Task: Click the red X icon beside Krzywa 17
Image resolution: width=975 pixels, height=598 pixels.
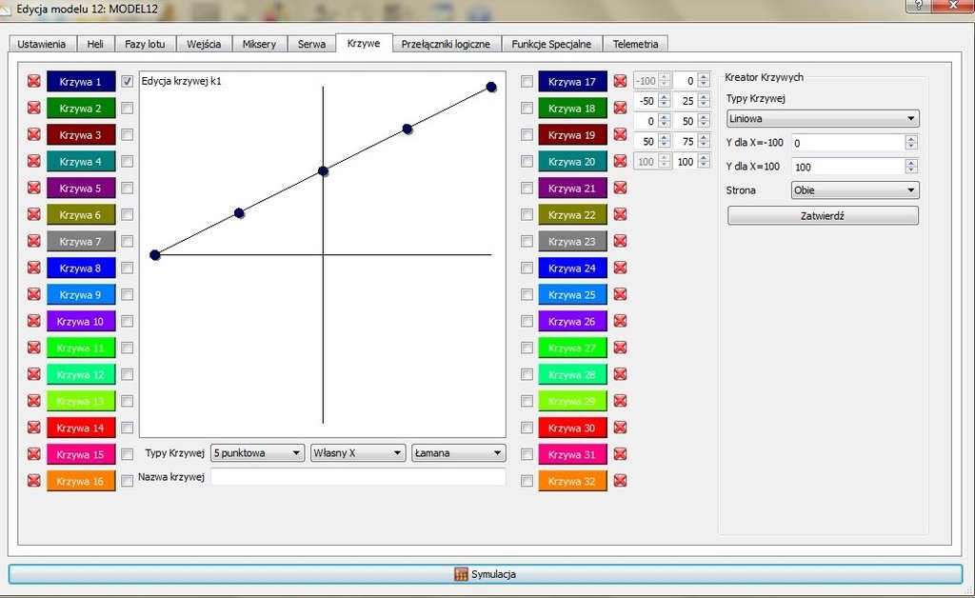Action: (620, 82)
